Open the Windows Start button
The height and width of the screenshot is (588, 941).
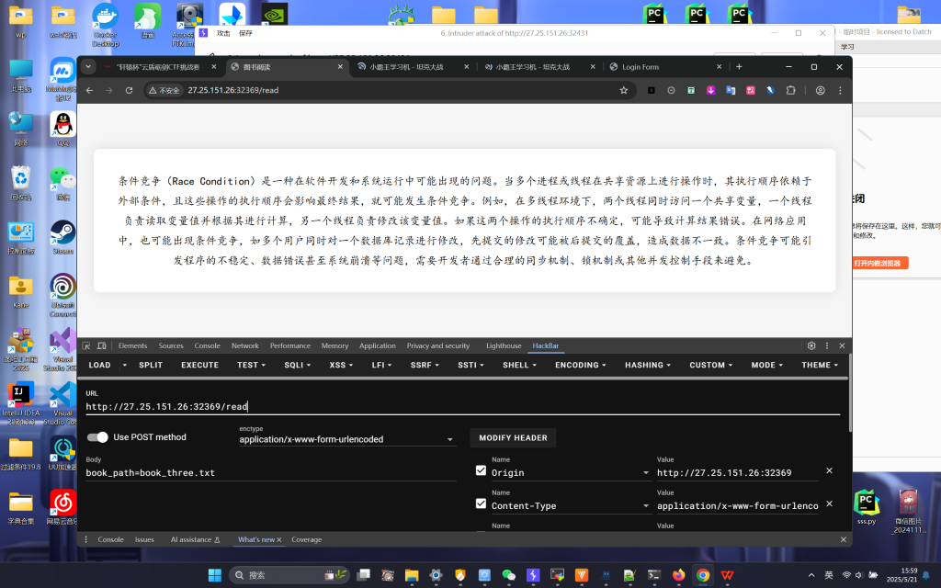click(215, 575)
